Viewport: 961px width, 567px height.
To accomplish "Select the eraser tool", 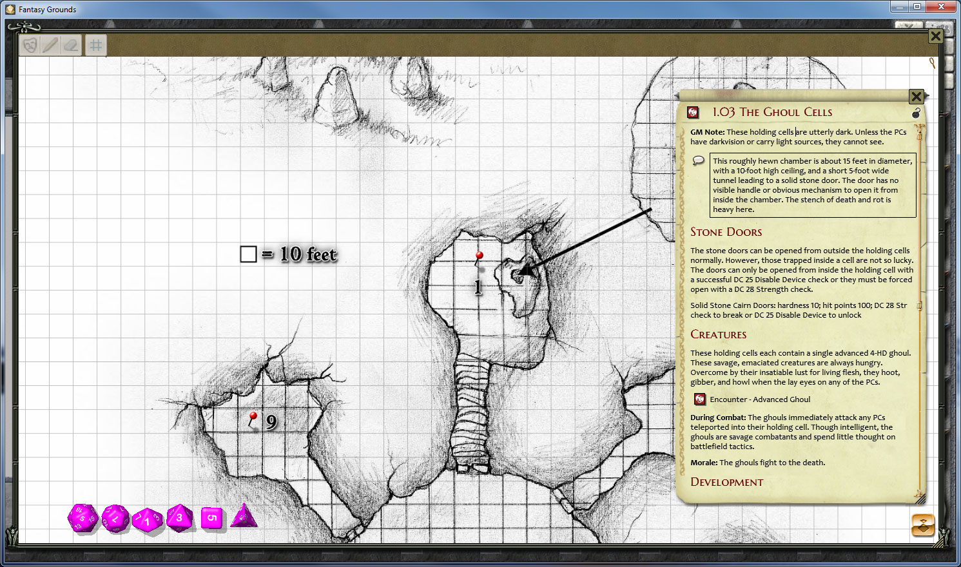I will pos(72,45).
